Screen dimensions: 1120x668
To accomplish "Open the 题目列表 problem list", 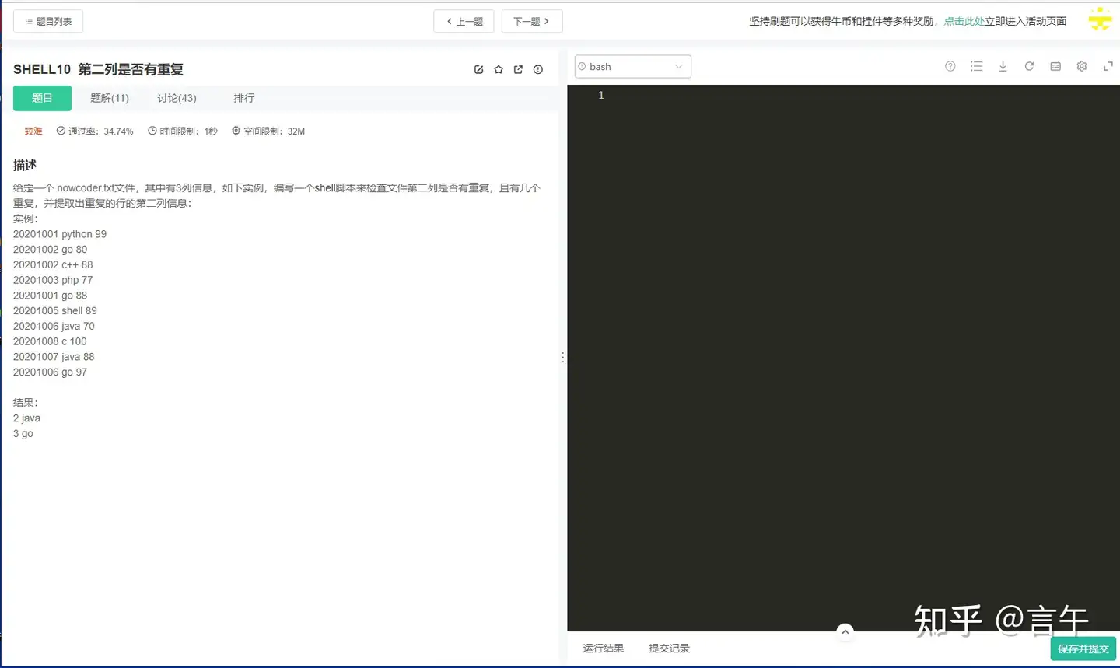I will 48,22.
